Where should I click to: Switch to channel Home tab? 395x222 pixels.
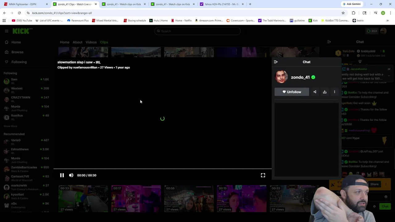(x=64, y=42)
